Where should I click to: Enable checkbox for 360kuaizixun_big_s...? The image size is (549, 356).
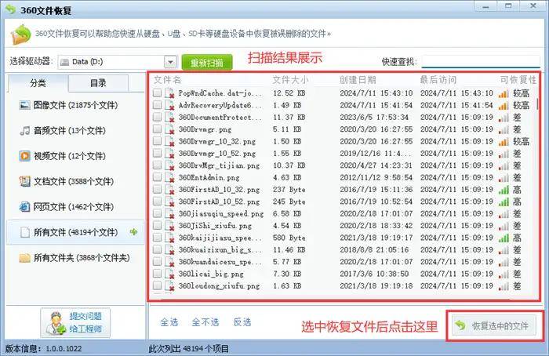click(x=157, y=249)
